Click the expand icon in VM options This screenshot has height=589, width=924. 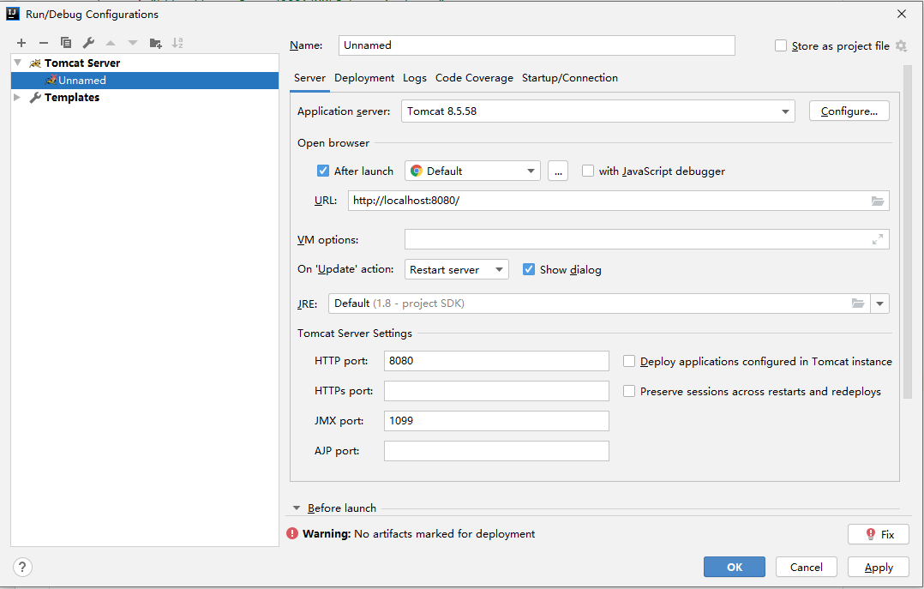coord(878,239)
